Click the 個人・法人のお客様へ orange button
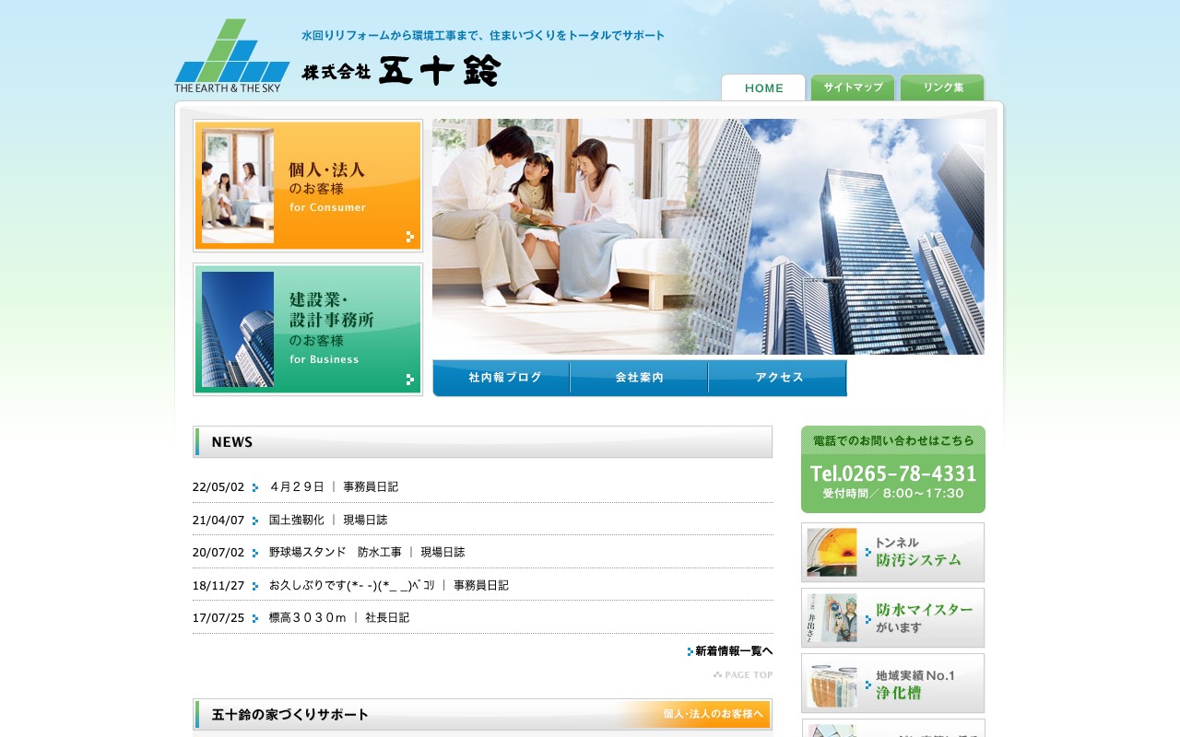Screen dimensions: 1180x737 pyautogui.click(x=714, y=714)
